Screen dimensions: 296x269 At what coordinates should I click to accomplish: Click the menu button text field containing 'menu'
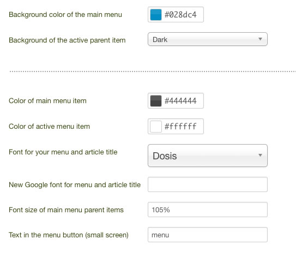[208, 235]
